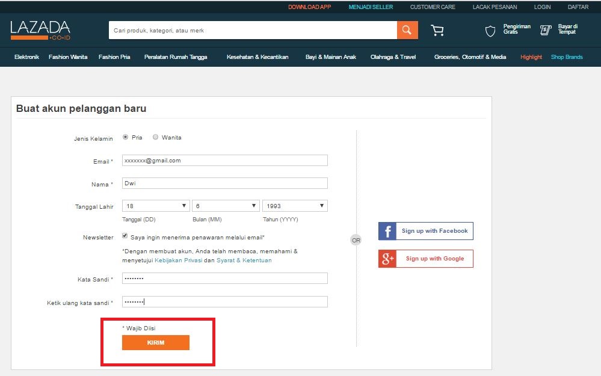
Task: Click the Download App link
Action: click(309, 7)
